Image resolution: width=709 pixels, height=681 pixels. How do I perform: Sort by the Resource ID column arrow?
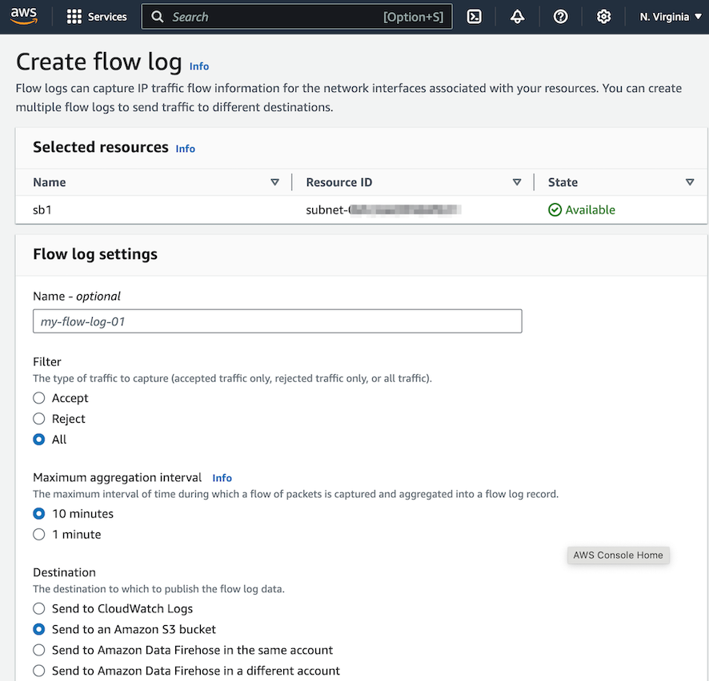(516, 182)
